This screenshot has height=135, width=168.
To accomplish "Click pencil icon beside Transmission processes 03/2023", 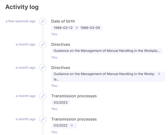I will [x=43, y=96].
